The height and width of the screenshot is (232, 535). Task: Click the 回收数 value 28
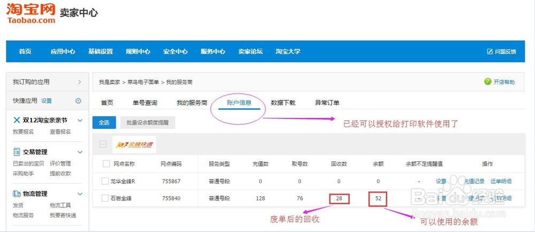339,198
